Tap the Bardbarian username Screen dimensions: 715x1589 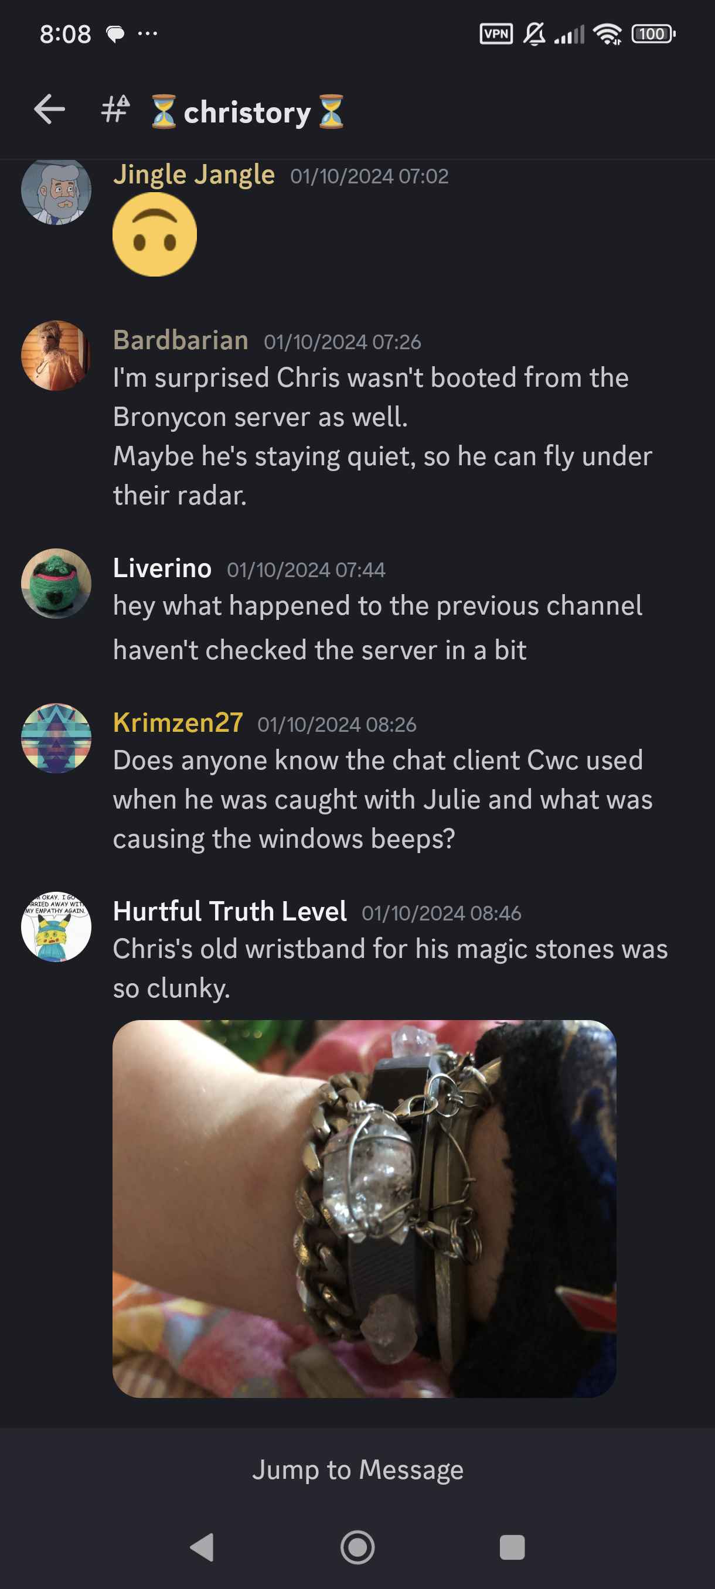(181, 340)
